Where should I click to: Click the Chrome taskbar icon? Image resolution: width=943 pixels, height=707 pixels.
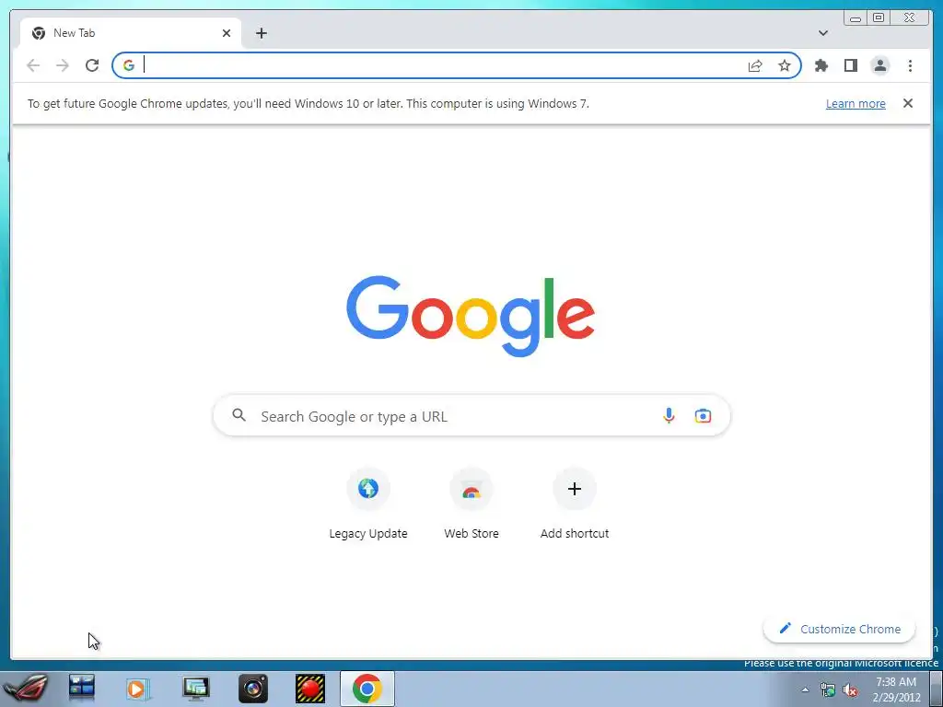click(x=367, y=689)
